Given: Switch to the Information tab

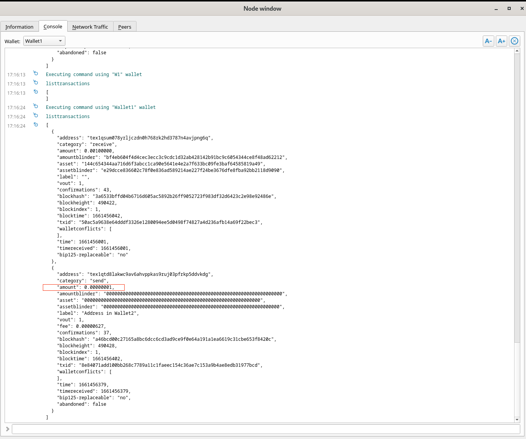Looking at the screenshot, I should 19,26.
